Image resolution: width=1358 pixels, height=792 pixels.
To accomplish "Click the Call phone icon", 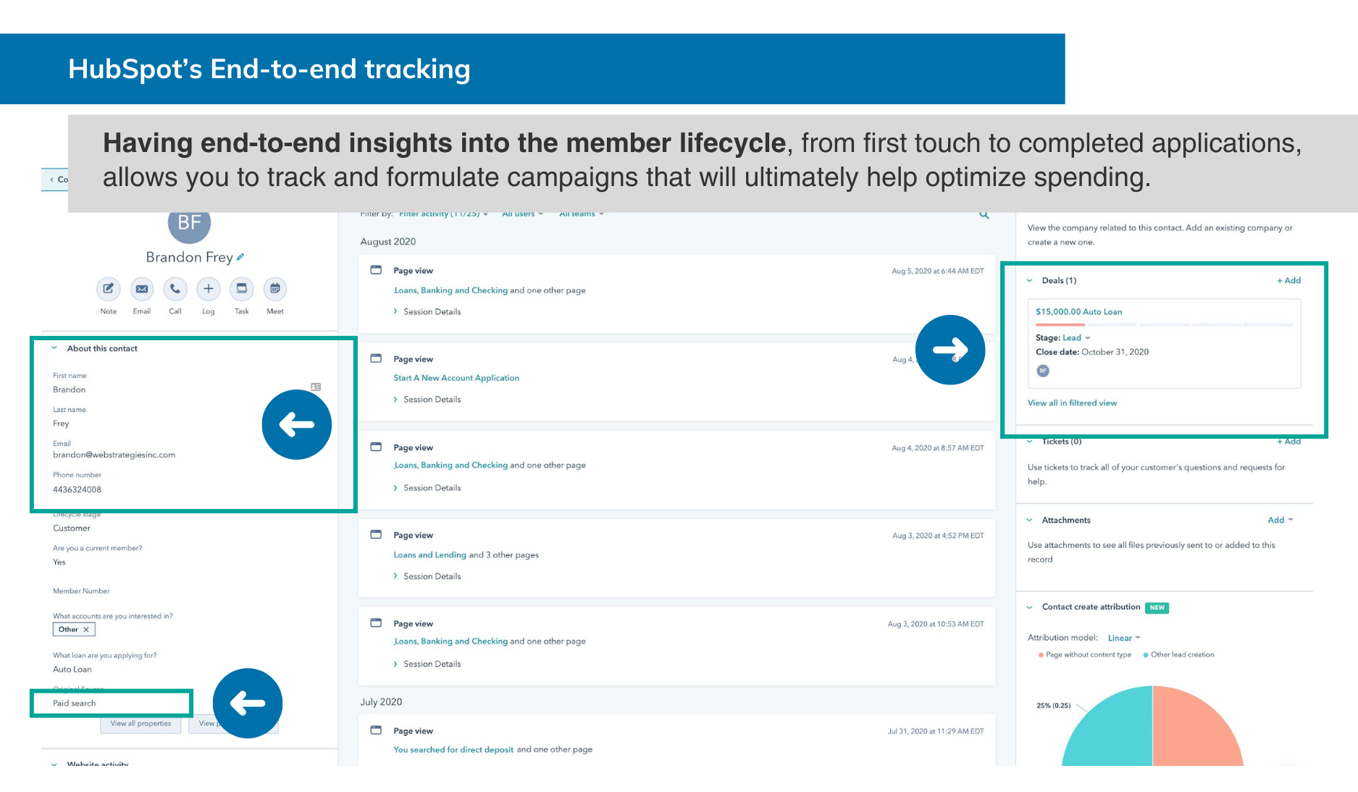I will 175,289.
